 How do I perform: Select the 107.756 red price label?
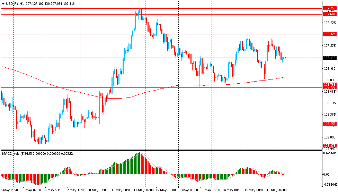[x=329, y=8]
